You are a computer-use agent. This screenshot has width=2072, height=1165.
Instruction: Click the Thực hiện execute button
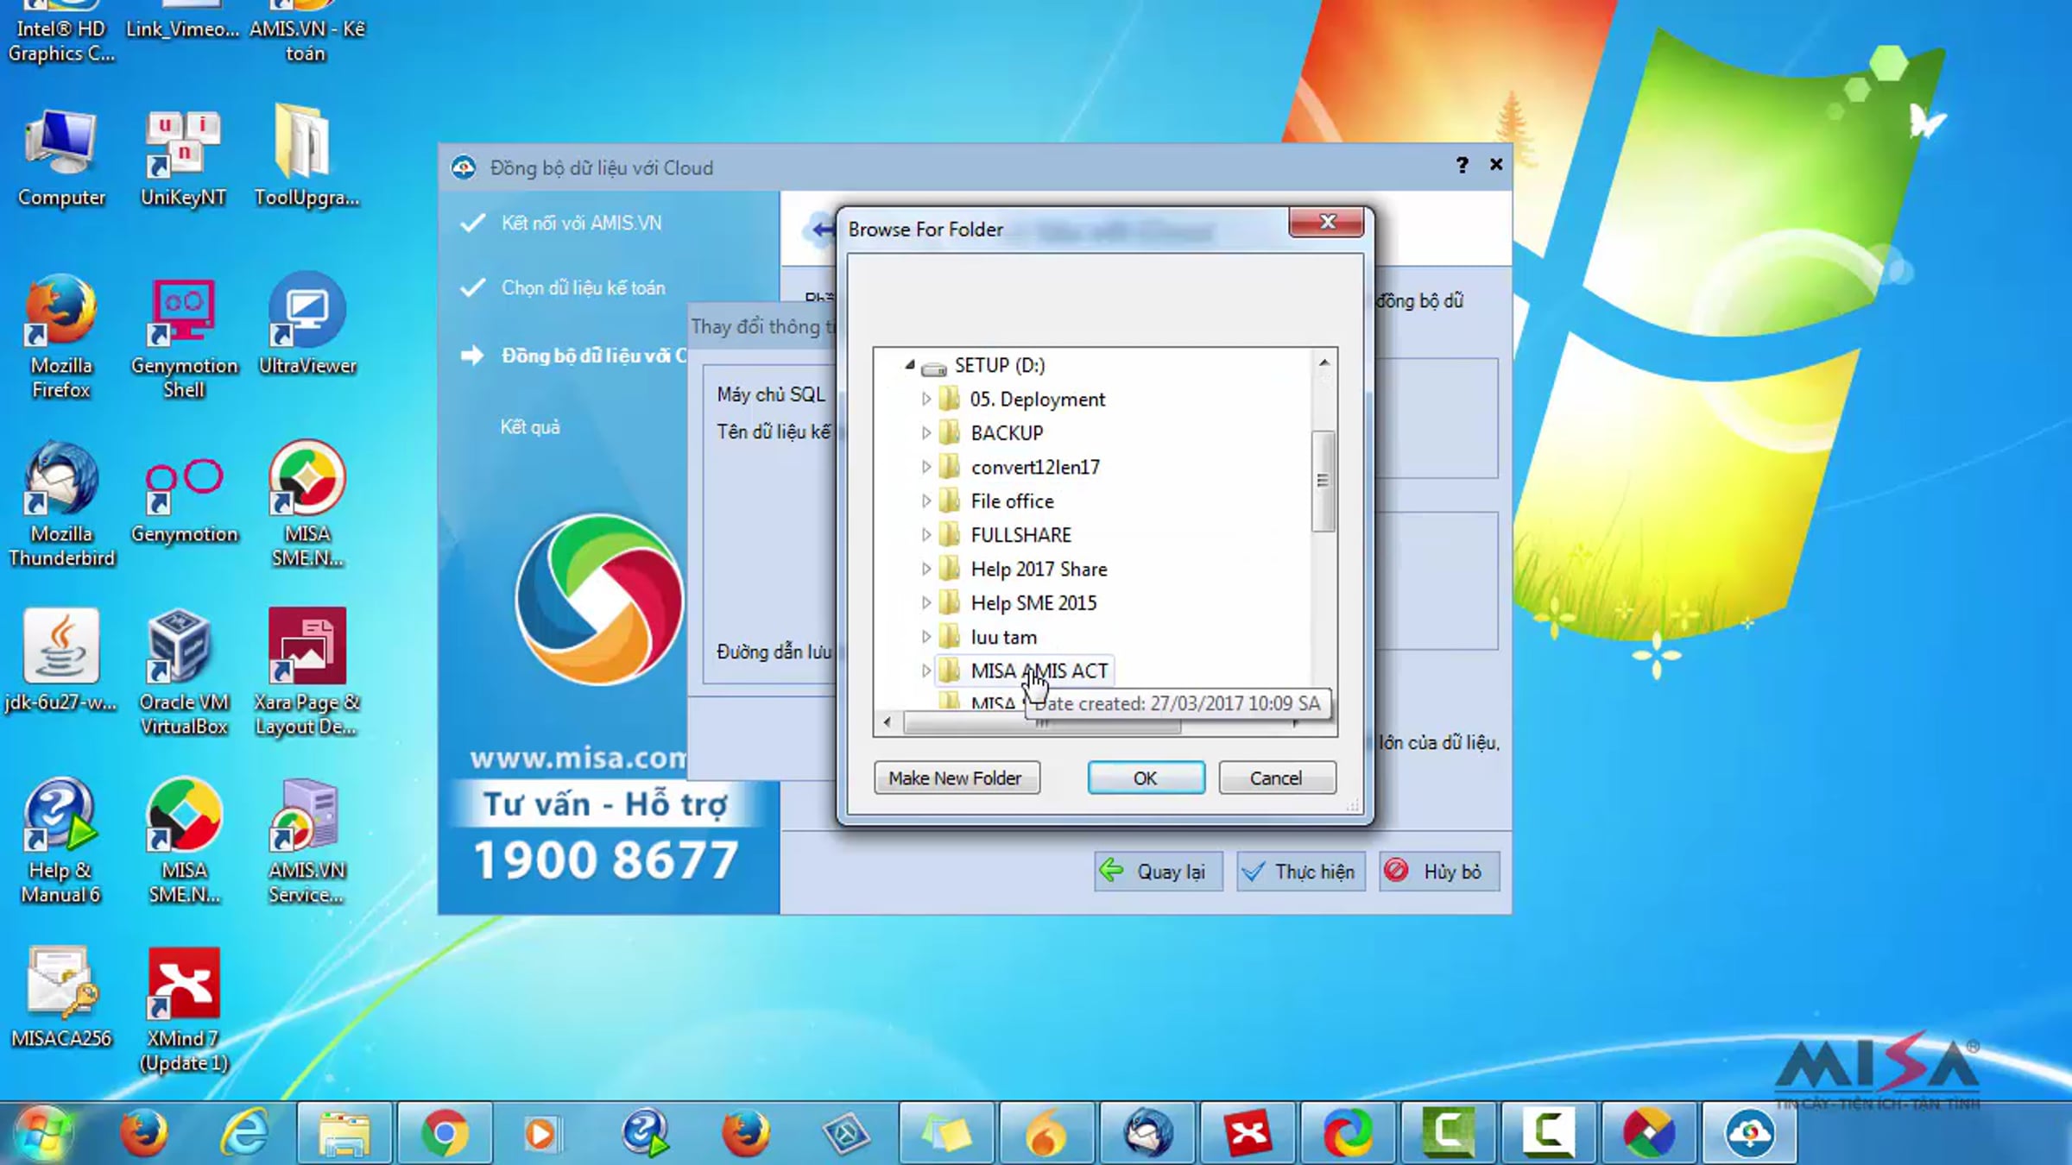coord(1300,872)
